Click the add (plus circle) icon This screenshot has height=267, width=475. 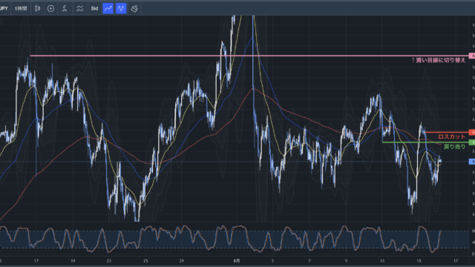(x=50, y=8)
